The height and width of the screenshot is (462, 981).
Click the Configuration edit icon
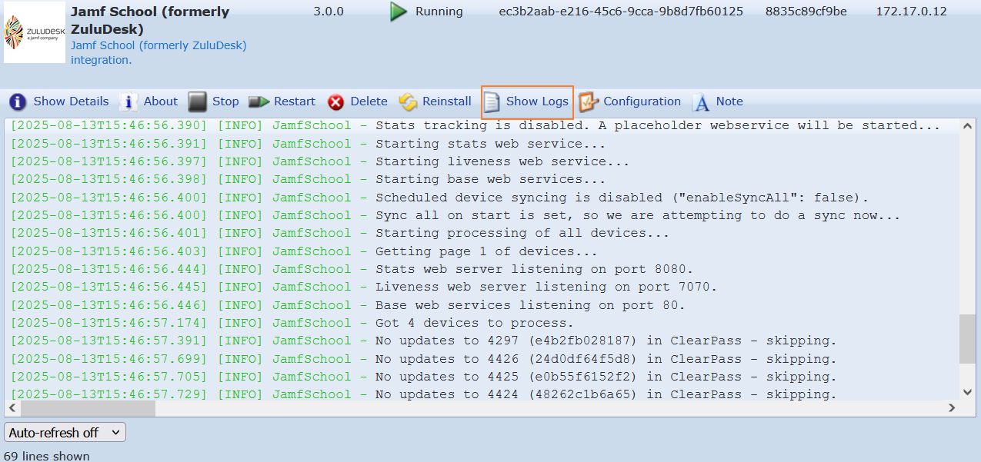tap(588, 101)
